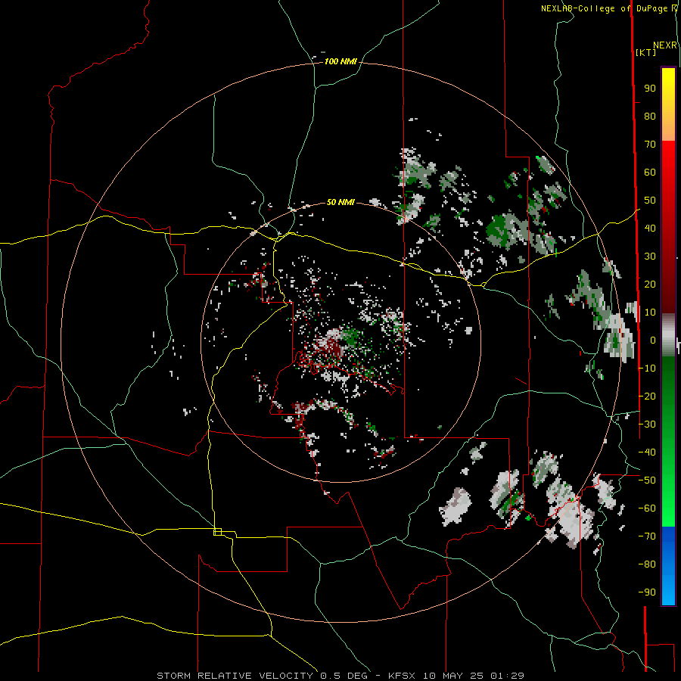
Task: Click the -20 value on the velocity scale
Action: click(x=647, y=396)
